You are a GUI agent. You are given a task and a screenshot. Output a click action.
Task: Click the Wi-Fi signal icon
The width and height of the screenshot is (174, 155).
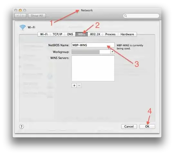coord(23,27)
